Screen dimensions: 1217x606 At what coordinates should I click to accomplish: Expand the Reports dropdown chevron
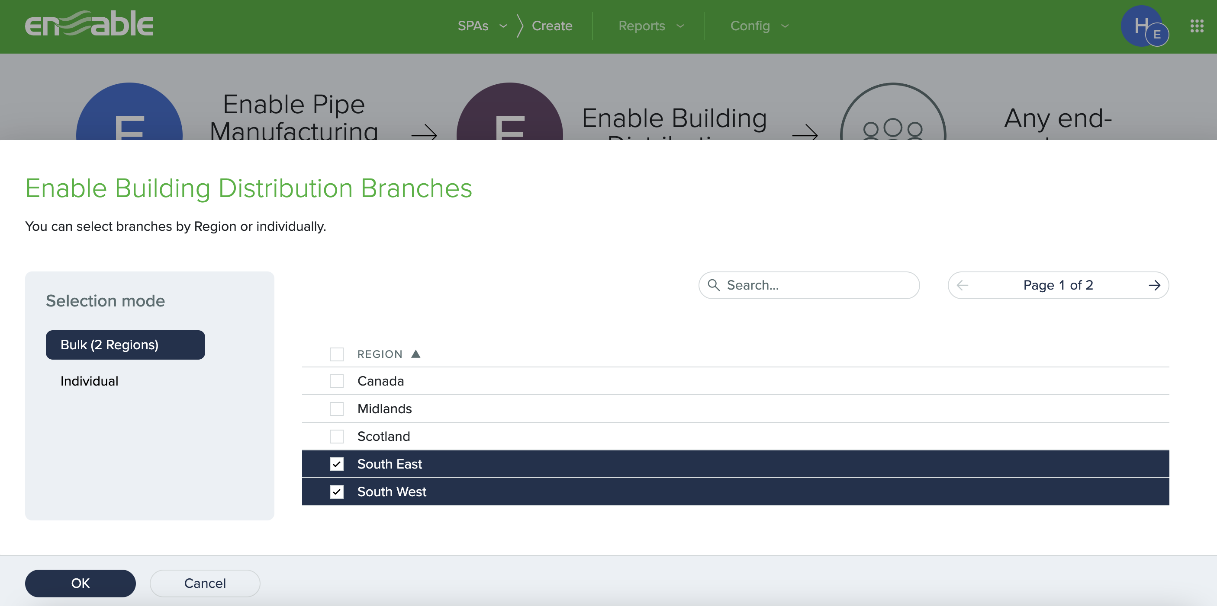pyautogui.click(x=680, y=26)
